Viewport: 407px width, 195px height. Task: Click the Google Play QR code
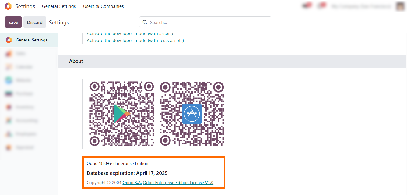tap(122, 114)
